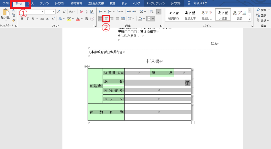Click the Cut scissors icon
Image resolution: width=271 pixels, height=149 pixels.
[14, 11]
